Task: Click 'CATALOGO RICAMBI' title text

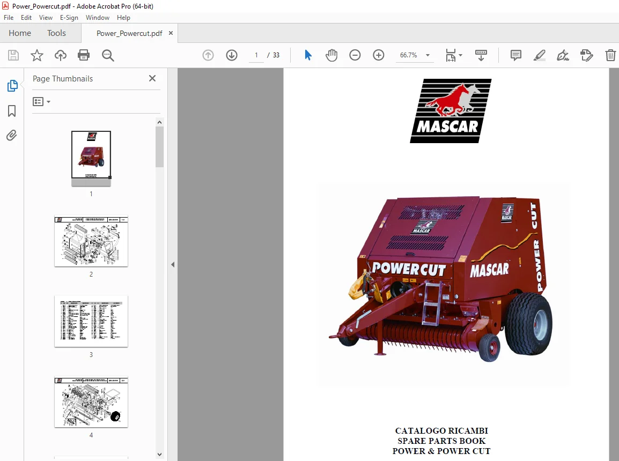Action: point(441,430)
